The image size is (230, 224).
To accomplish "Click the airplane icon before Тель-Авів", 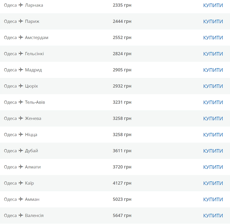I will pos(21,102).
